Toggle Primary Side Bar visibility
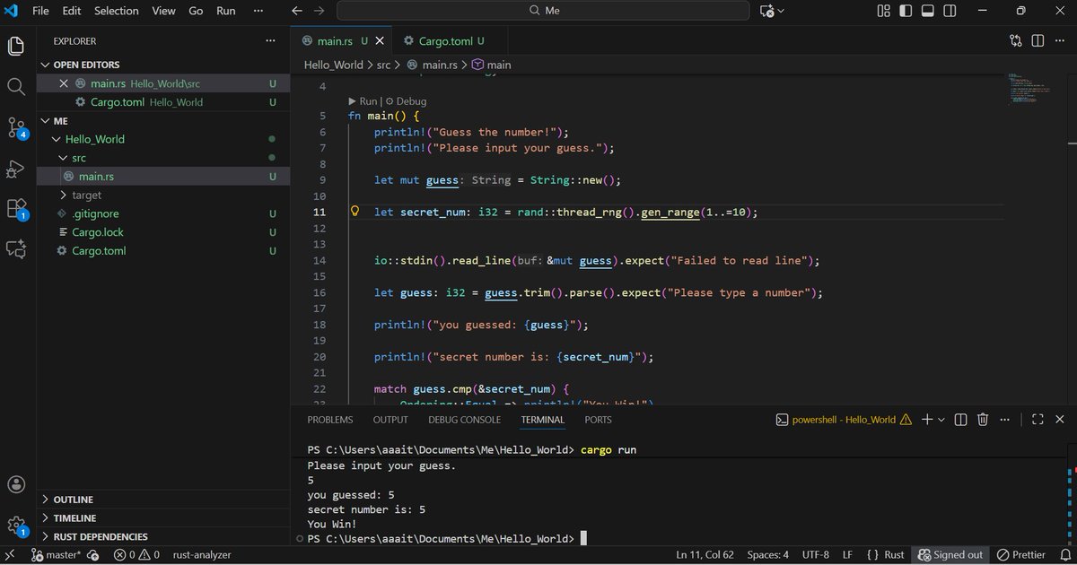 pyautogui.click(x=906, y=11)
